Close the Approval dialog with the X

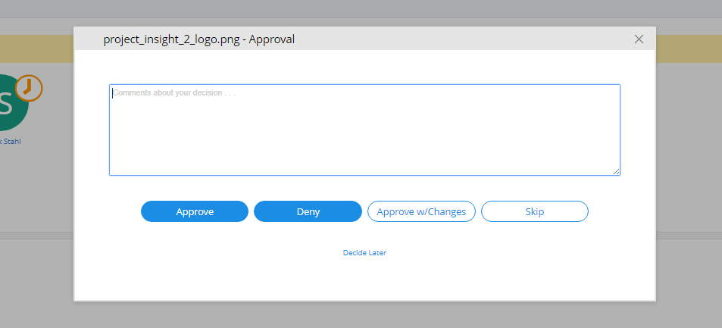click(639, 39)
